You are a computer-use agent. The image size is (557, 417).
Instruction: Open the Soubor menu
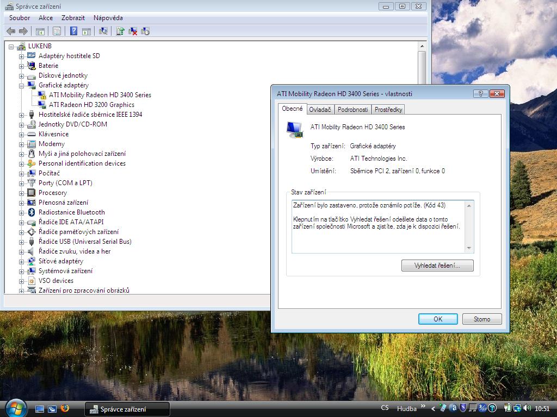[x=20, y=18]
